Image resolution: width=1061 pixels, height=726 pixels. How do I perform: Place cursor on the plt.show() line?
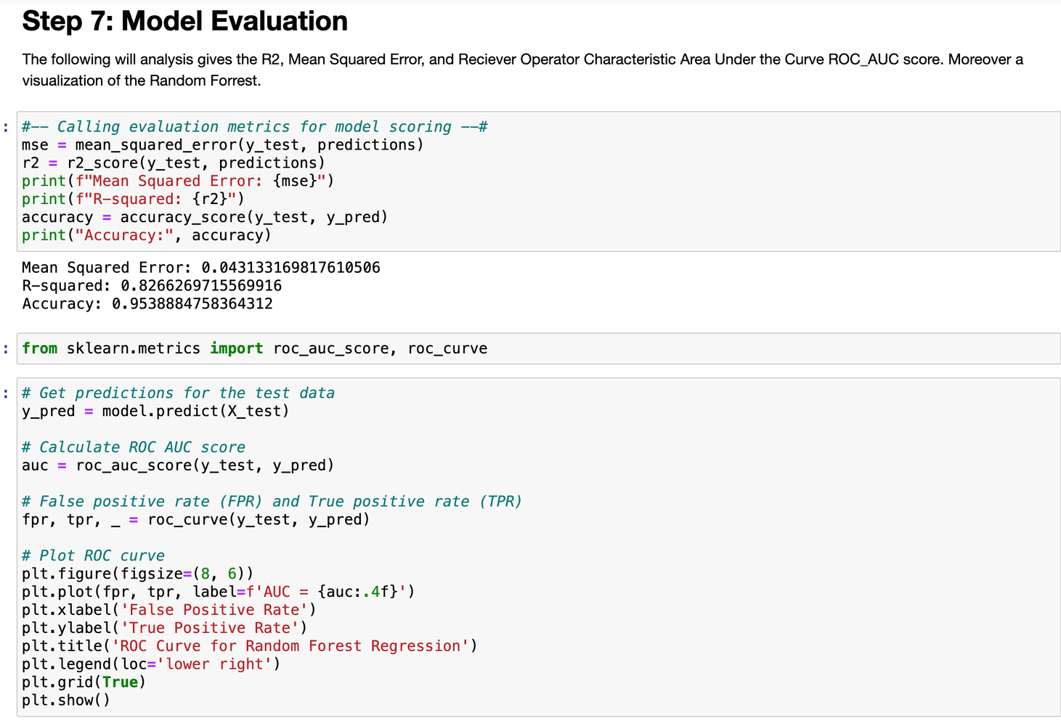(x=66, y=701)
